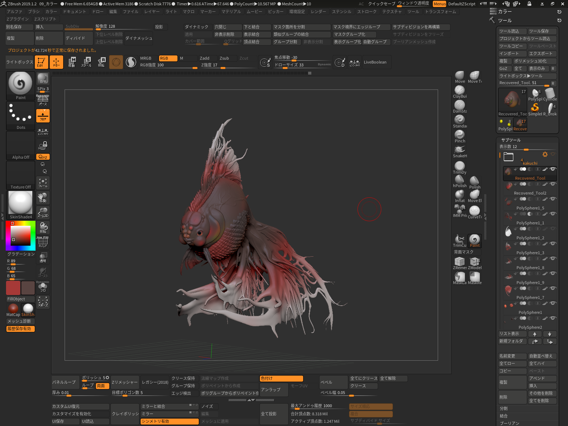The height and width of the screenshot is (426, 568).
Task: Open the ZRemesher tool icon
Action: click(460, 262)
